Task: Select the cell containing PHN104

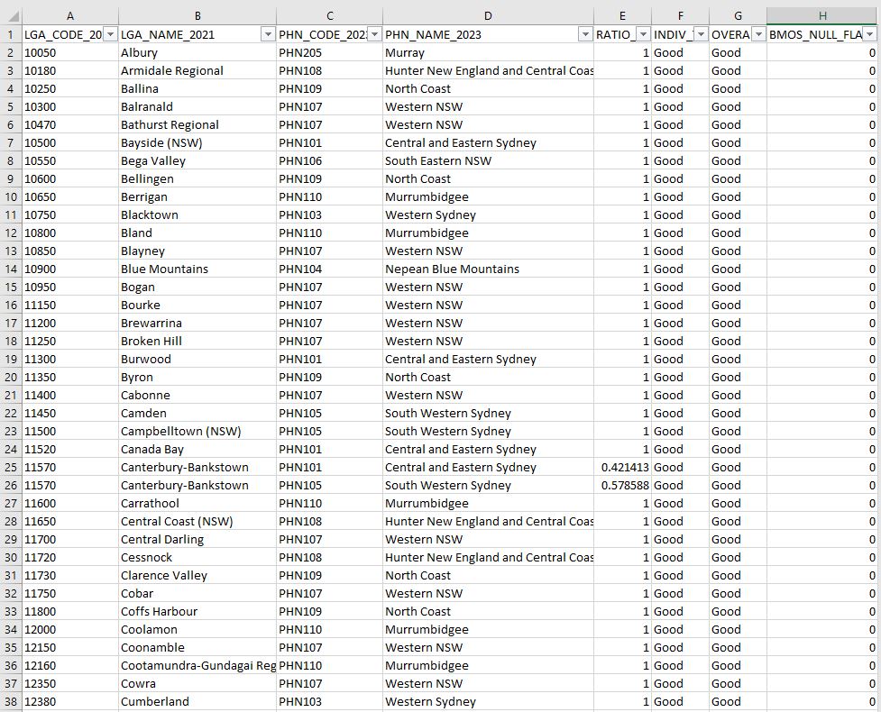Action: click(x=330, y=269)
